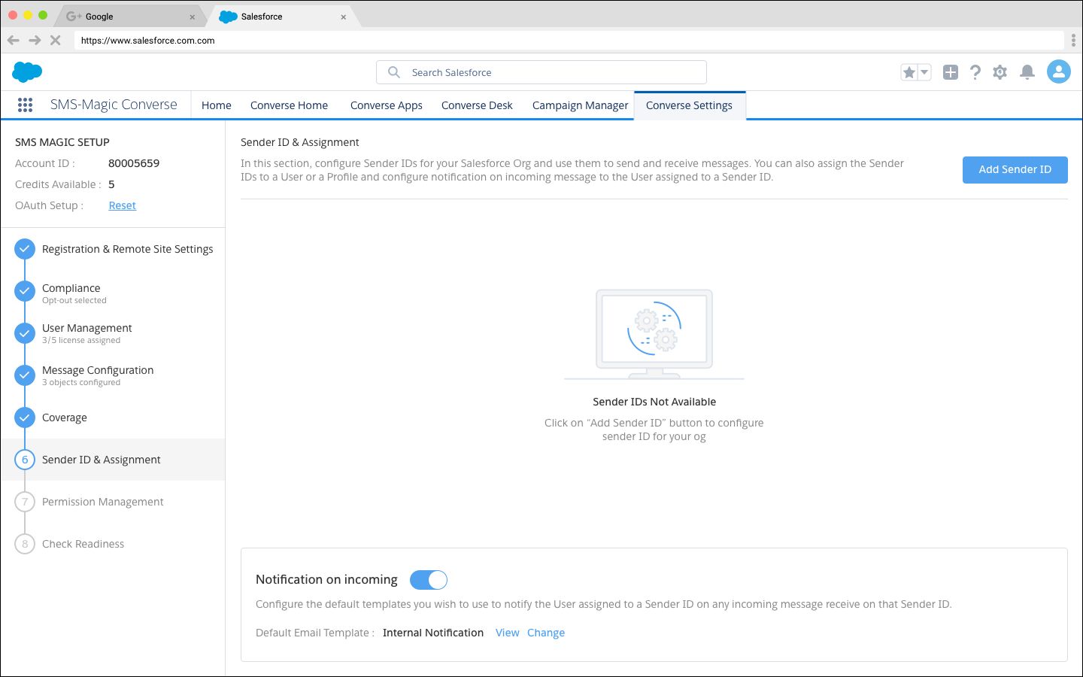Open the Converse Desk tab
This screenshot has height=677, width=1083.
point(477,105)
